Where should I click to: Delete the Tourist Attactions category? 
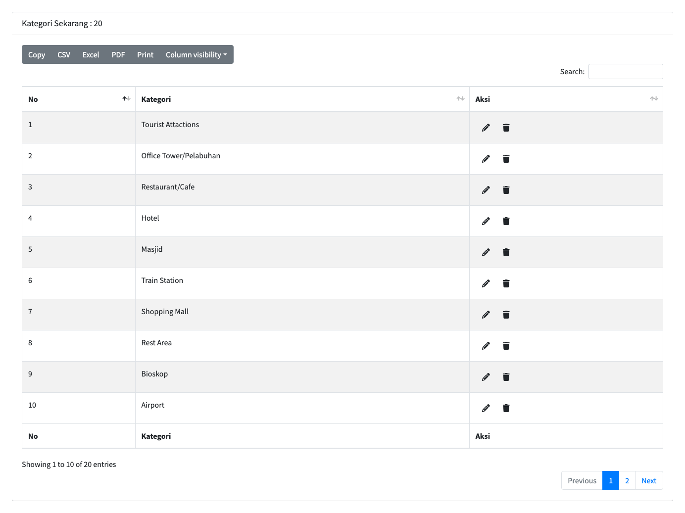pyautogui.click(x=506, y=128)
